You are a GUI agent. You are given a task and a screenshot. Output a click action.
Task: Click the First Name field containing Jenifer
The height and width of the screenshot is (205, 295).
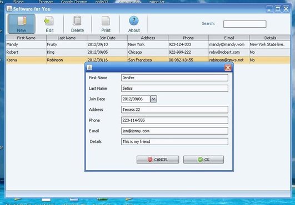pos(174,78)
